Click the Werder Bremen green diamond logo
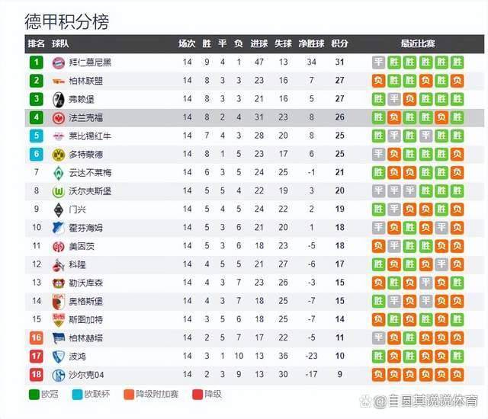Screen dimensions: 488x419 [58, 173]
